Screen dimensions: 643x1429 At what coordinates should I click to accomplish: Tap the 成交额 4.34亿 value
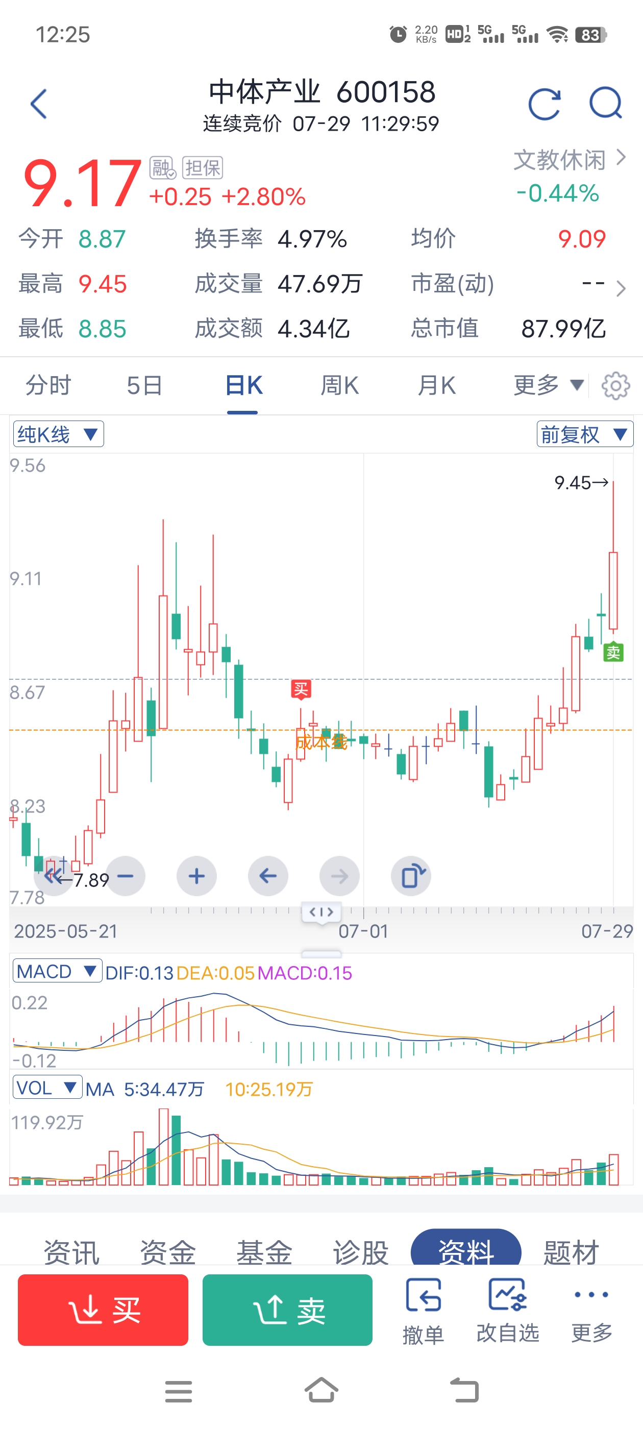tap(313, 328)
